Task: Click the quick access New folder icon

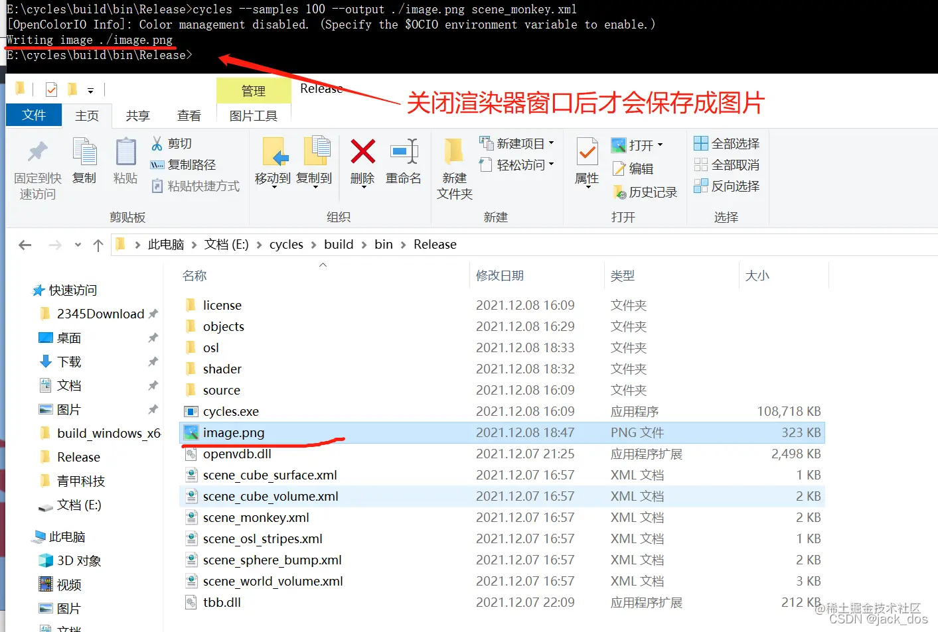Action: 72,89
